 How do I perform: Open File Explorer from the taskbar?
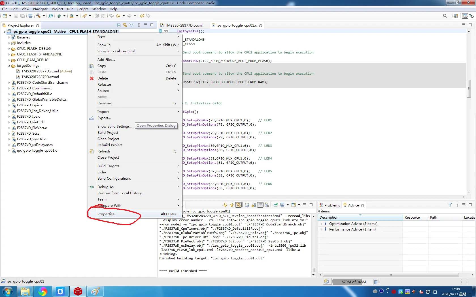(25, 291)
